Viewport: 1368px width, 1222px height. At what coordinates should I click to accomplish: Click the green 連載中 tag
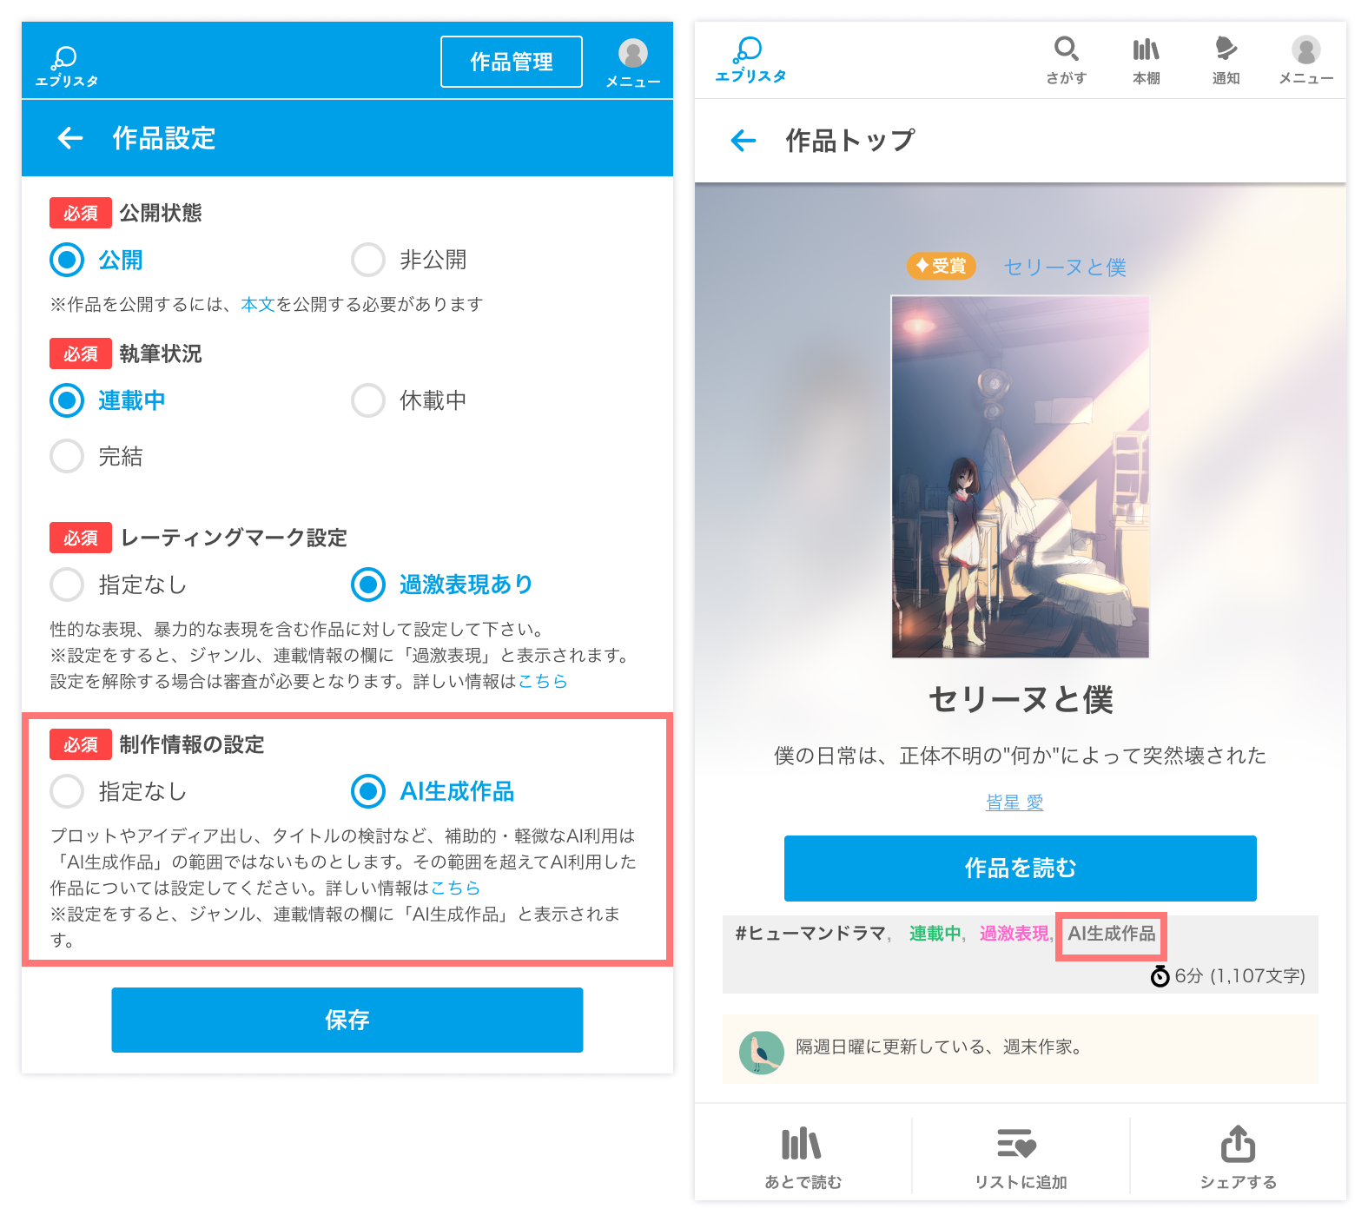coord(935,934)
